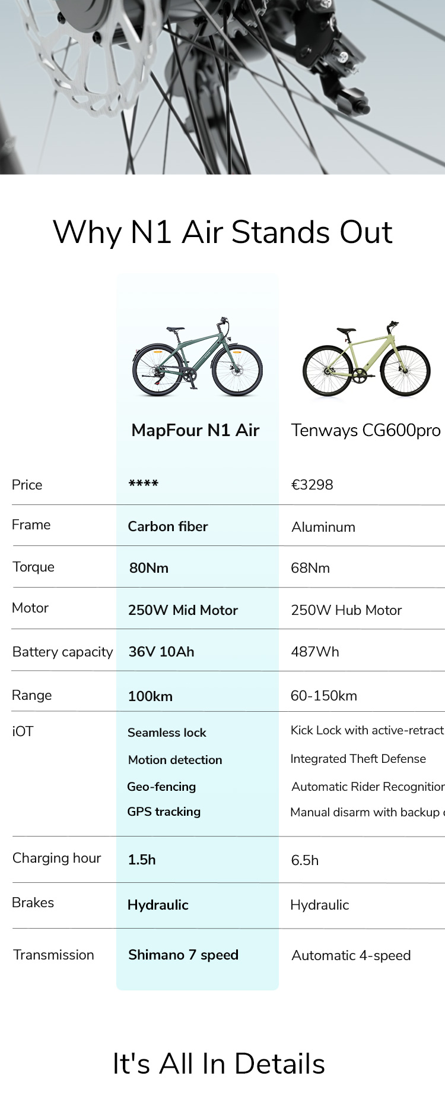Click the disc brake wheel photo
The image size is (445, 1114).
[x=223, y=87]
